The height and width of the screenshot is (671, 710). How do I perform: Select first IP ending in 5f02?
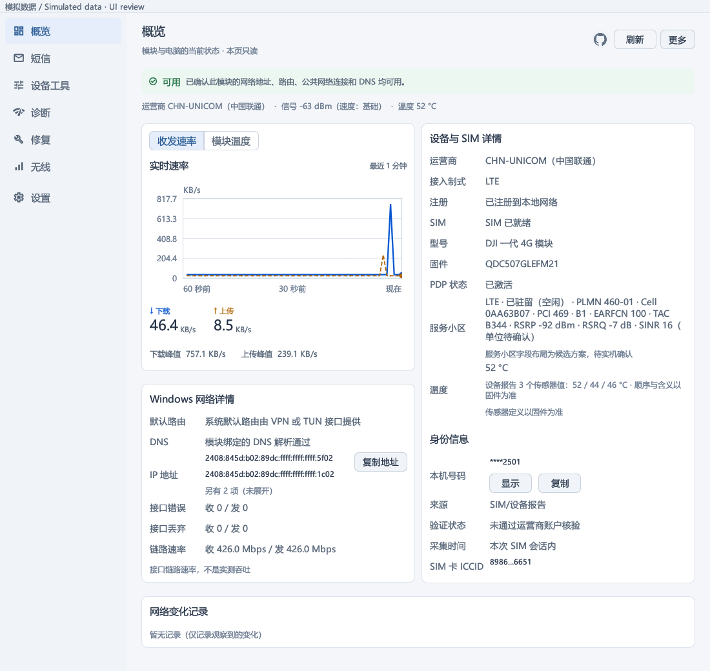[x=269, y=457]
